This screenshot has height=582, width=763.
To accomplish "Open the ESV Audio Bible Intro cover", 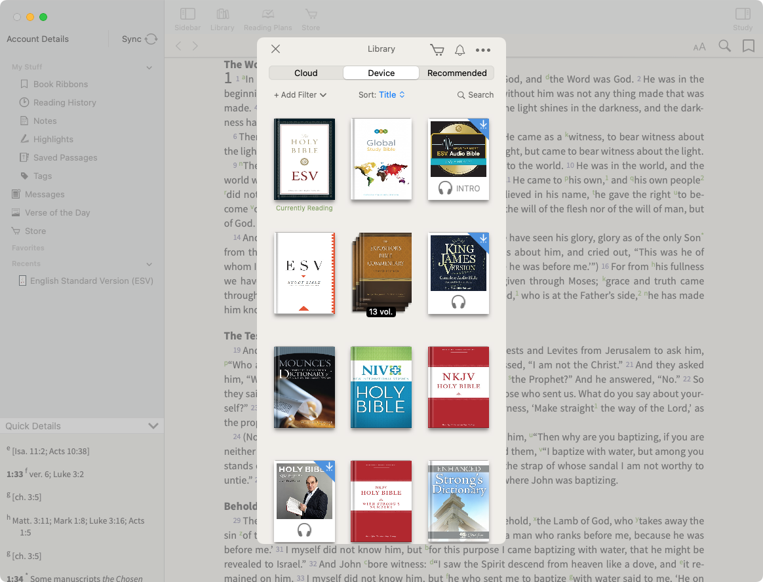I will (x=458, y=159).
